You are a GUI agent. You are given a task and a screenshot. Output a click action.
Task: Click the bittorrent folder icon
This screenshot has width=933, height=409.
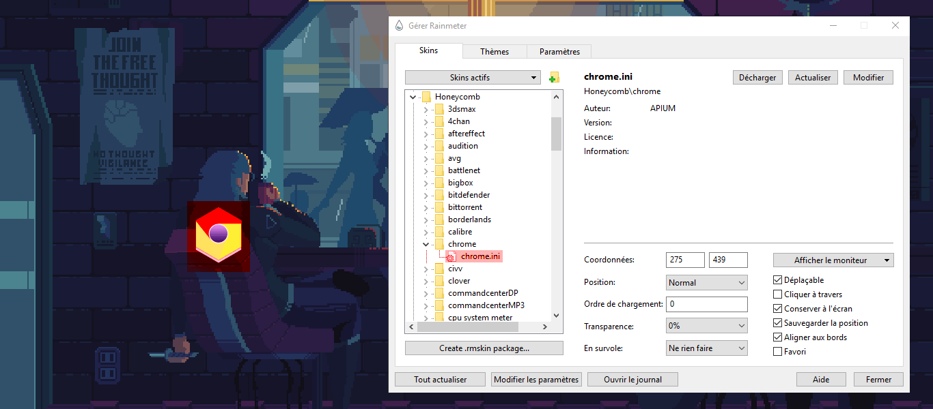(438, 207)
